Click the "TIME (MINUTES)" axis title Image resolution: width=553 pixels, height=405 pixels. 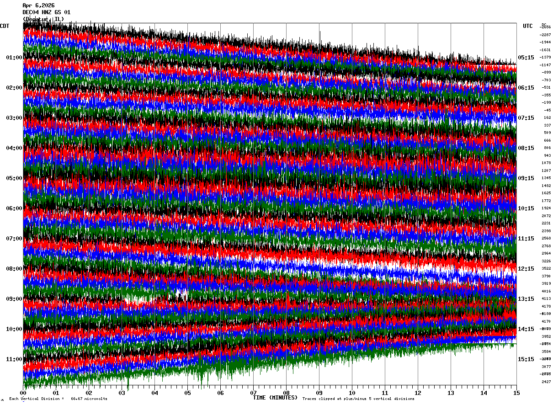275,398
